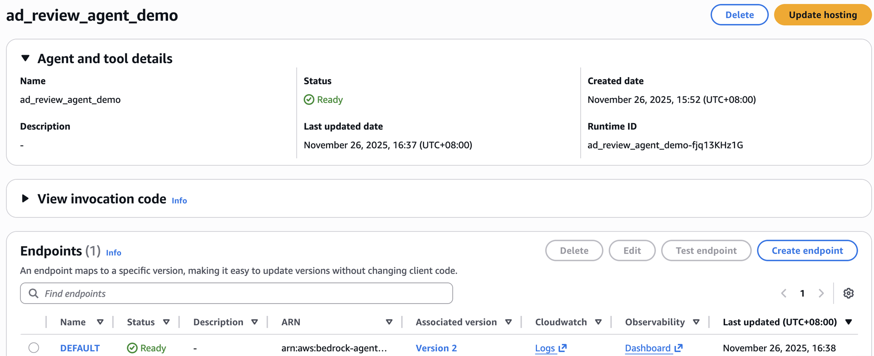
Task: Click next page arrow in endpoints pagination
Action: (x=821, y=293)
